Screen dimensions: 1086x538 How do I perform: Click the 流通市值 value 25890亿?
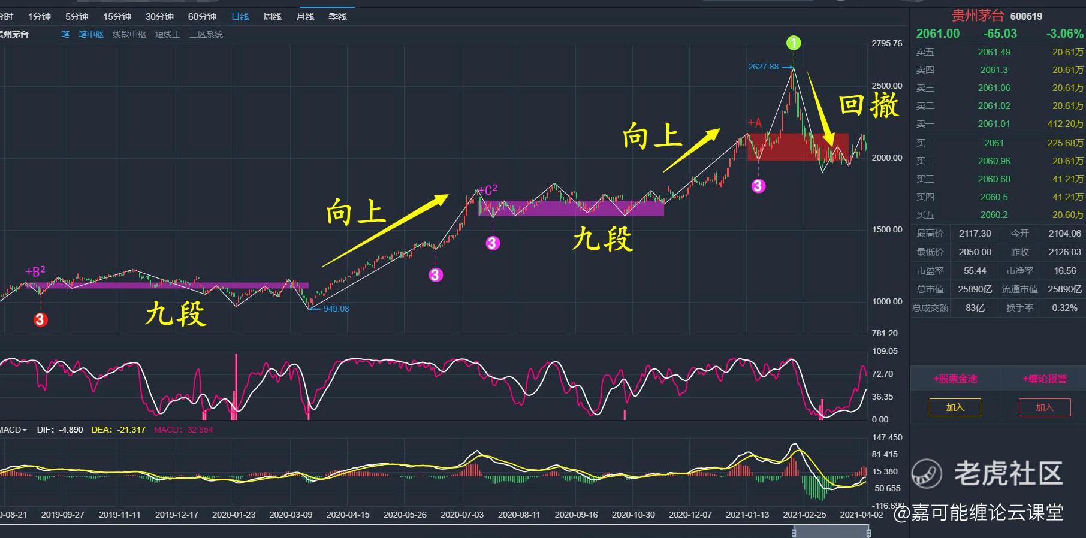(x=1065, y=289)
